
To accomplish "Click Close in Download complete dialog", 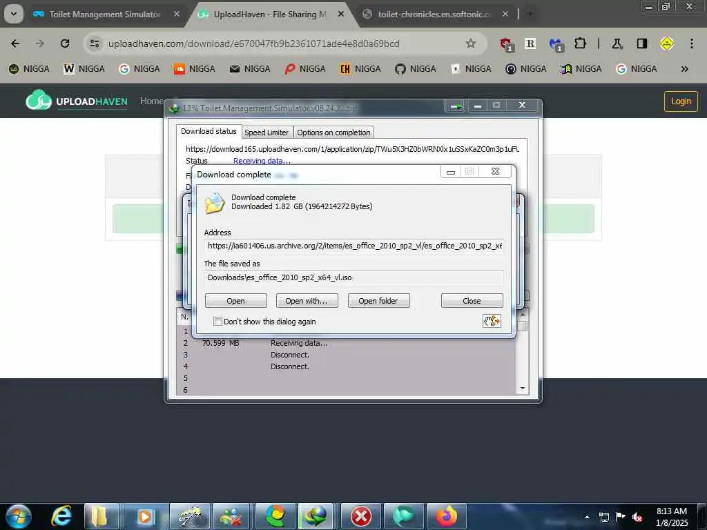I will [472, 301].
